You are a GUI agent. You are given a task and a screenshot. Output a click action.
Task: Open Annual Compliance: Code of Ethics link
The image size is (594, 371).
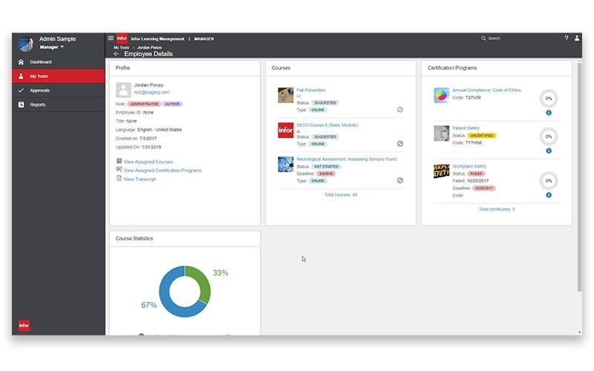click(486, 90)
